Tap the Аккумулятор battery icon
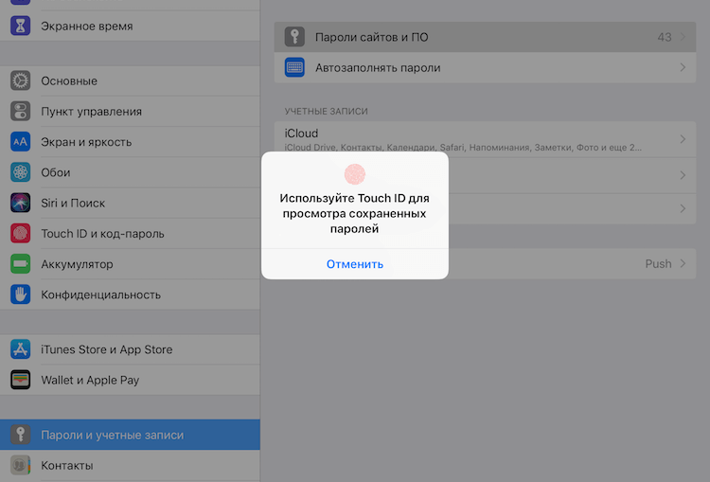710x482 pixels. (21, 263)
